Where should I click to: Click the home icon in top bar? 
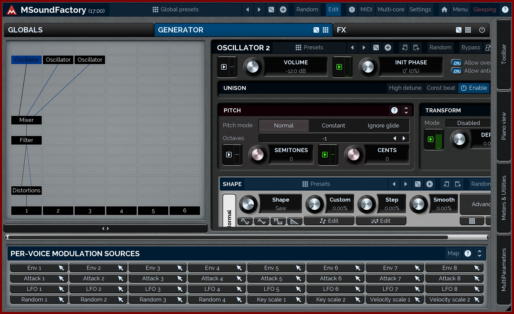[x=444, y=10]
